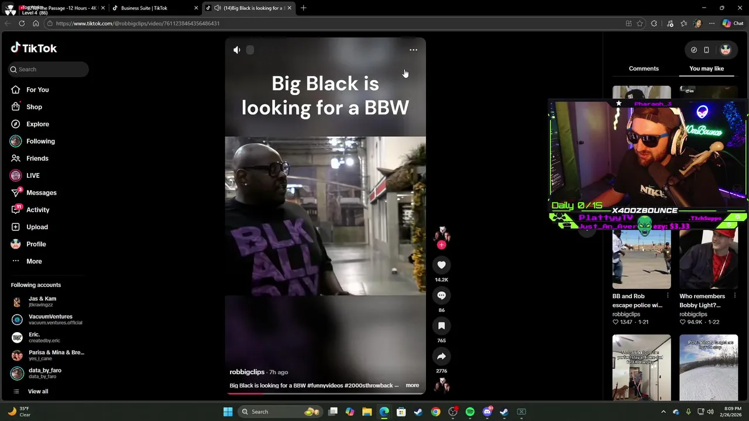
Task: Click the weather widget showing 35°F
Action: 19,412
